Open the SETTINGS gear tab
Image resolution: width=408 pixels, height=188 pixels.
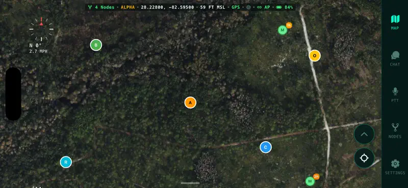point(395,167)
